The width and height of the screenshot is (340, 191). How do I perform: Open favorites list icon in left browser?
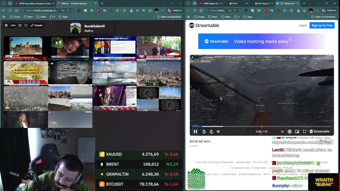pyautogui.click(x=137, y=10)
